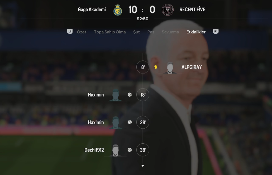The height and width of the screenshot is (175, 272).
Task: Select the Etkinlikler tab
Action: (x=196, y=32)
